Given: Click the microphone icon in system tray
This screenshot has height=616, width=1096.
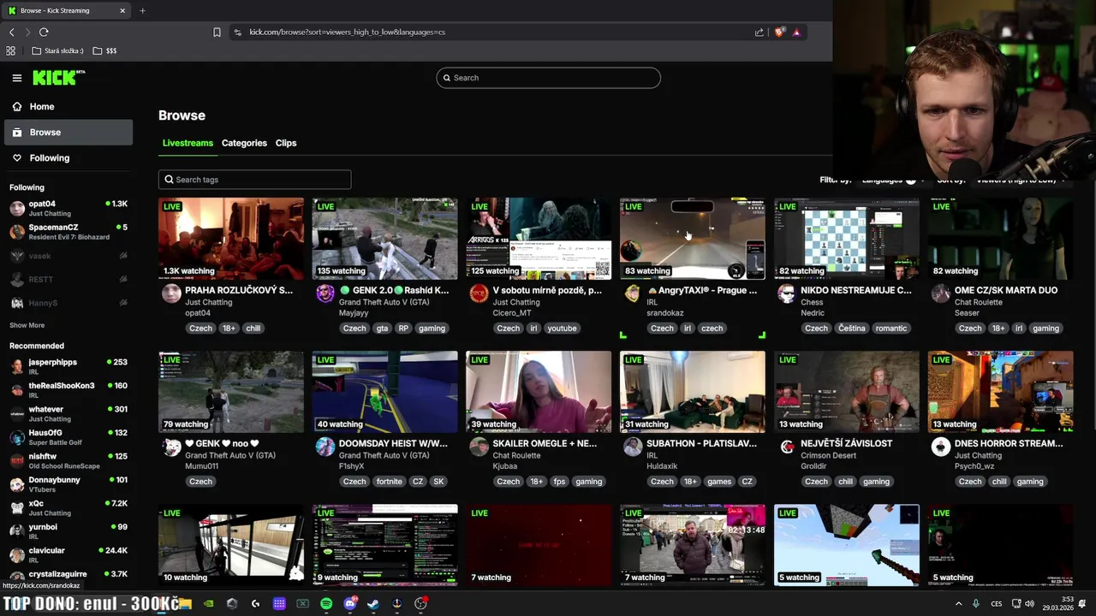Looking at the screenshot, I should click(975, 604).
